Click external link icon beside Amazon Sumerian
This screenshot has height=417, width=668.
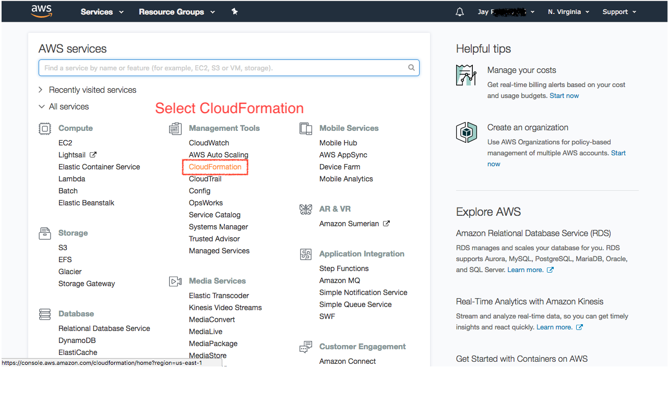[386, 224]
